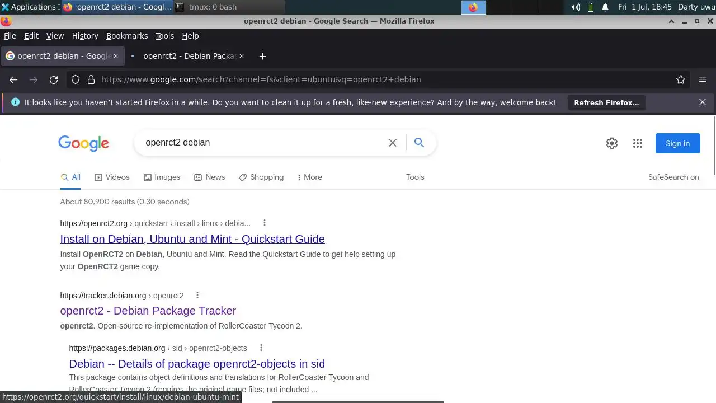Screen dimensions: 716x403
Task: Open the Bookmarks menu
Action: [127, 36]
